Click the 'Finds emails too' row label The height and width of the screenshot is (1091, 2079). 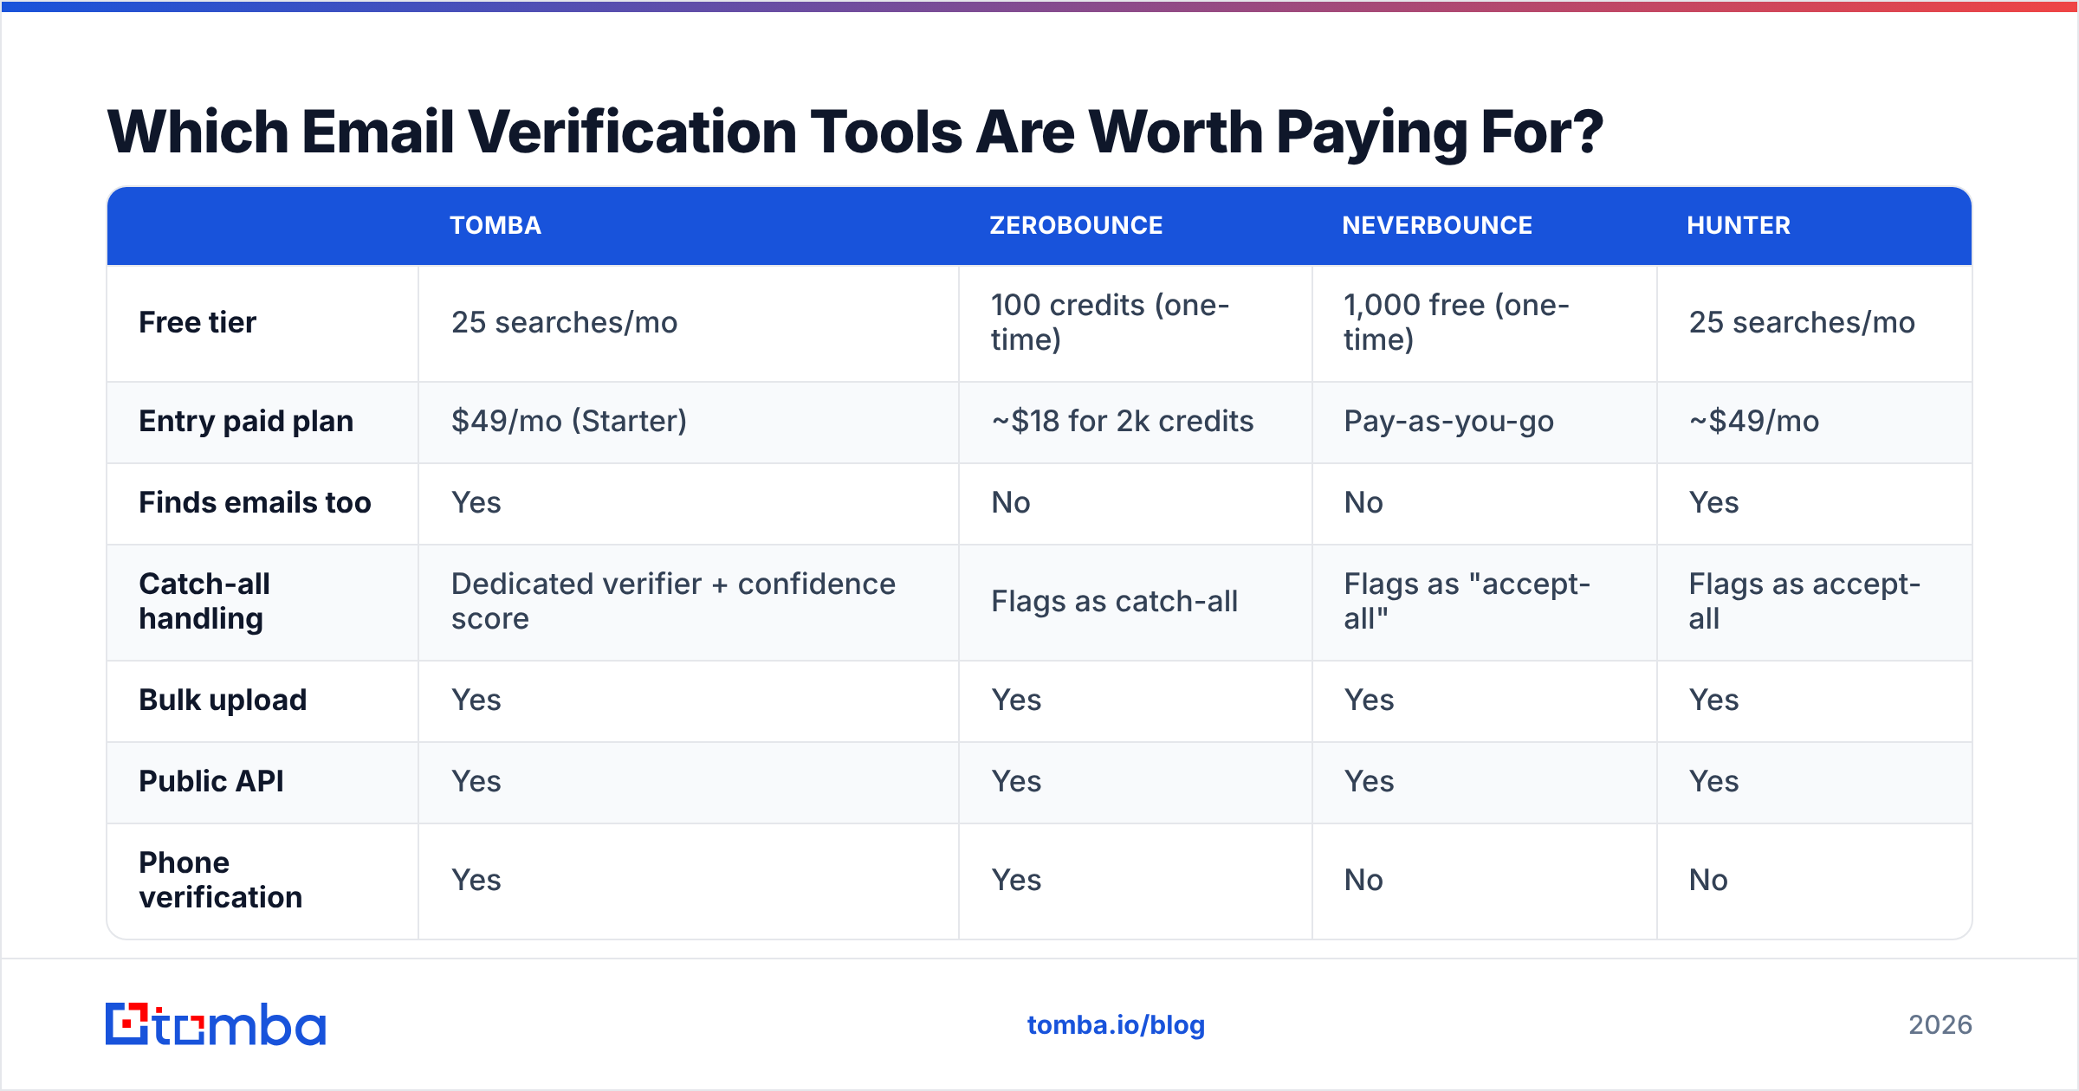click(x=255, y=502)
